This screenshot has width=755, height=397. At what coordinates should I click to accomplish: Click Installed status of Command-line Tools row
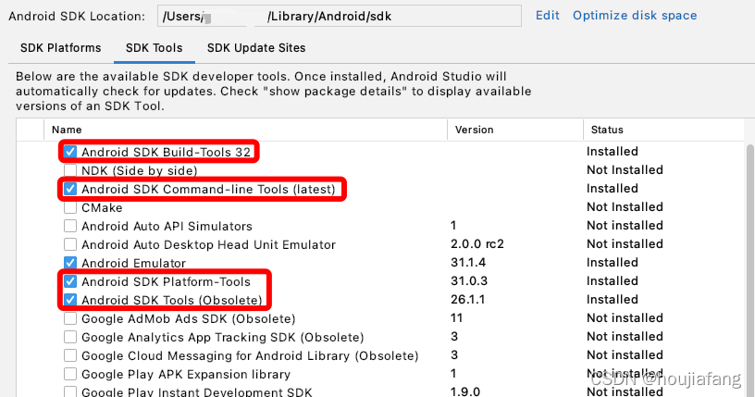[x=612, y=189]
